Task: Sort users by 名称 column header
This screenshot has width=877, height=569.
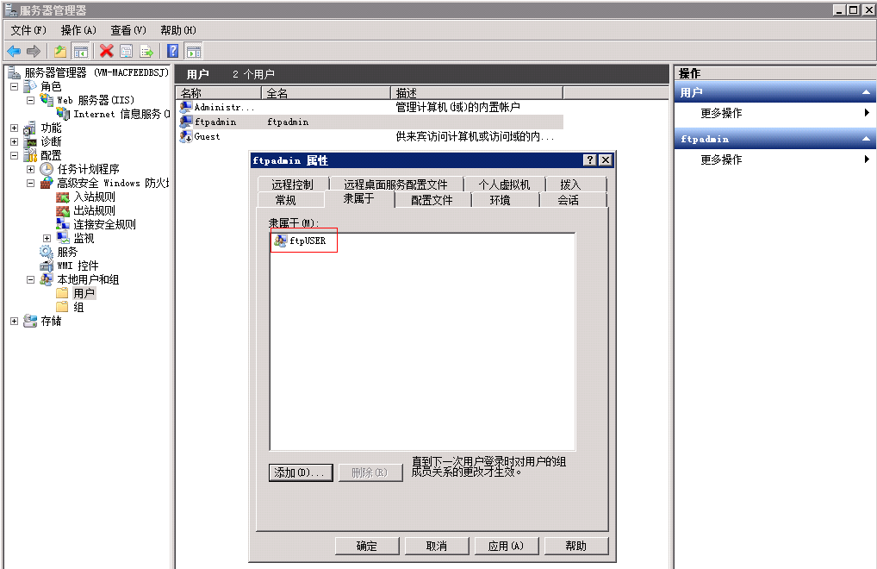Action: tap(219, 93)
